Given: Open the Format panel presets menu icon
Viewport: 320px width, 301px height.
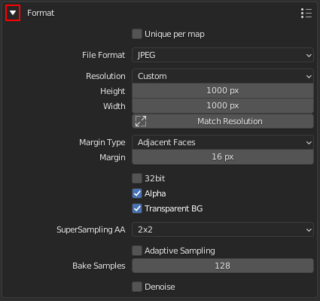Looking at the screenshot, I should click(306, 13).
